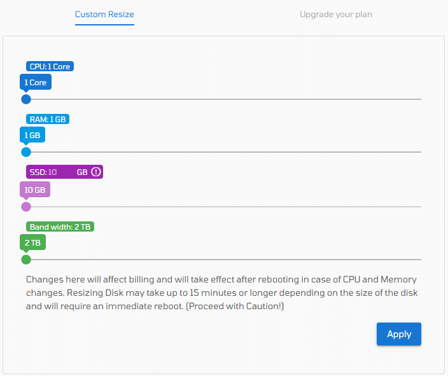
Task: Click the 2 TB tooltip bubble
Action: pos(32,242)
